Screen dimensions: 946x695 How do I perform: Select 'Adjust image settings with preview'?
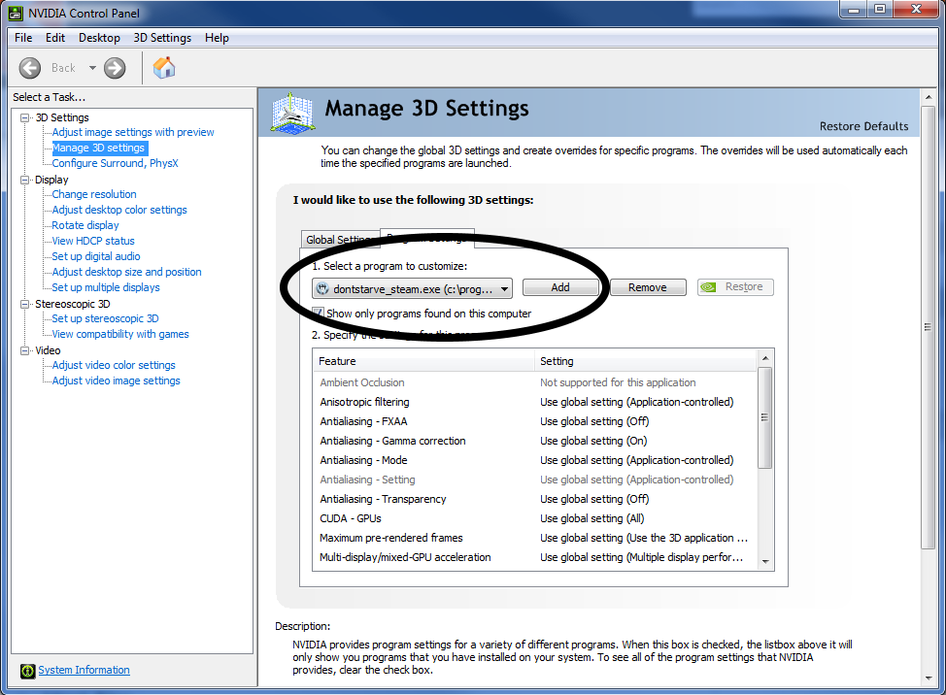click(133, 132)
